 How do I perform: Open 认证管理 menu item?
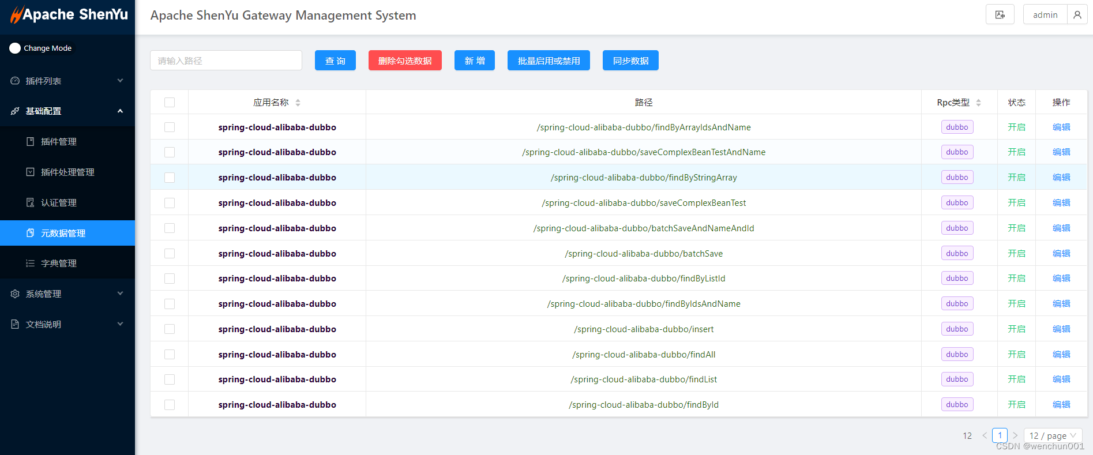pyautogui.click(x=67, y=202)
